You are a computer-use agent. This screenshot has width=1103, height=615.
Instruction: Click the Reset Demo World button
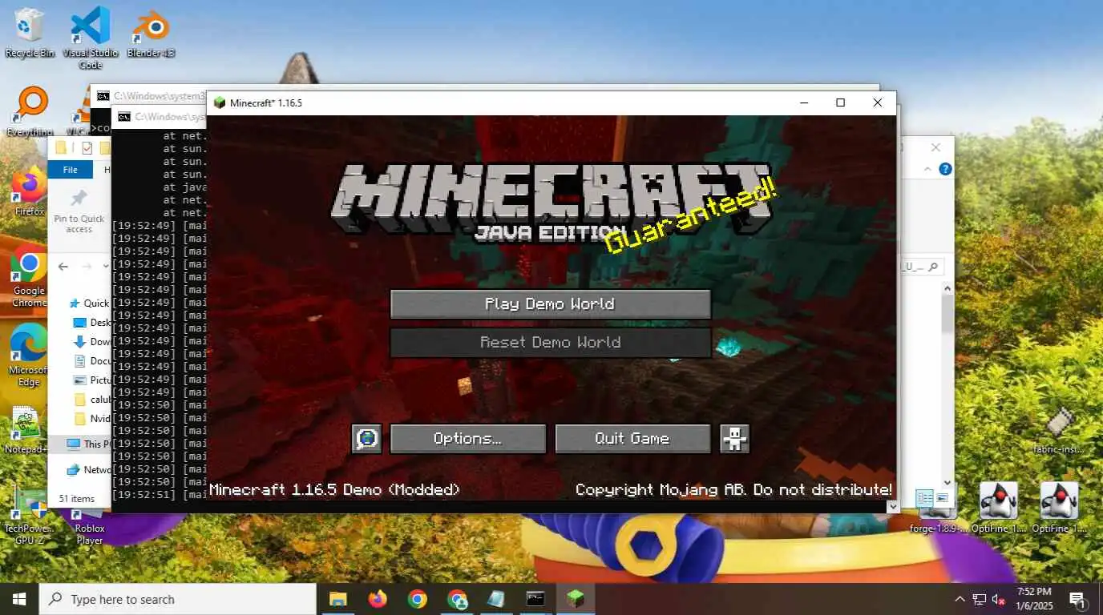(550, 343)
